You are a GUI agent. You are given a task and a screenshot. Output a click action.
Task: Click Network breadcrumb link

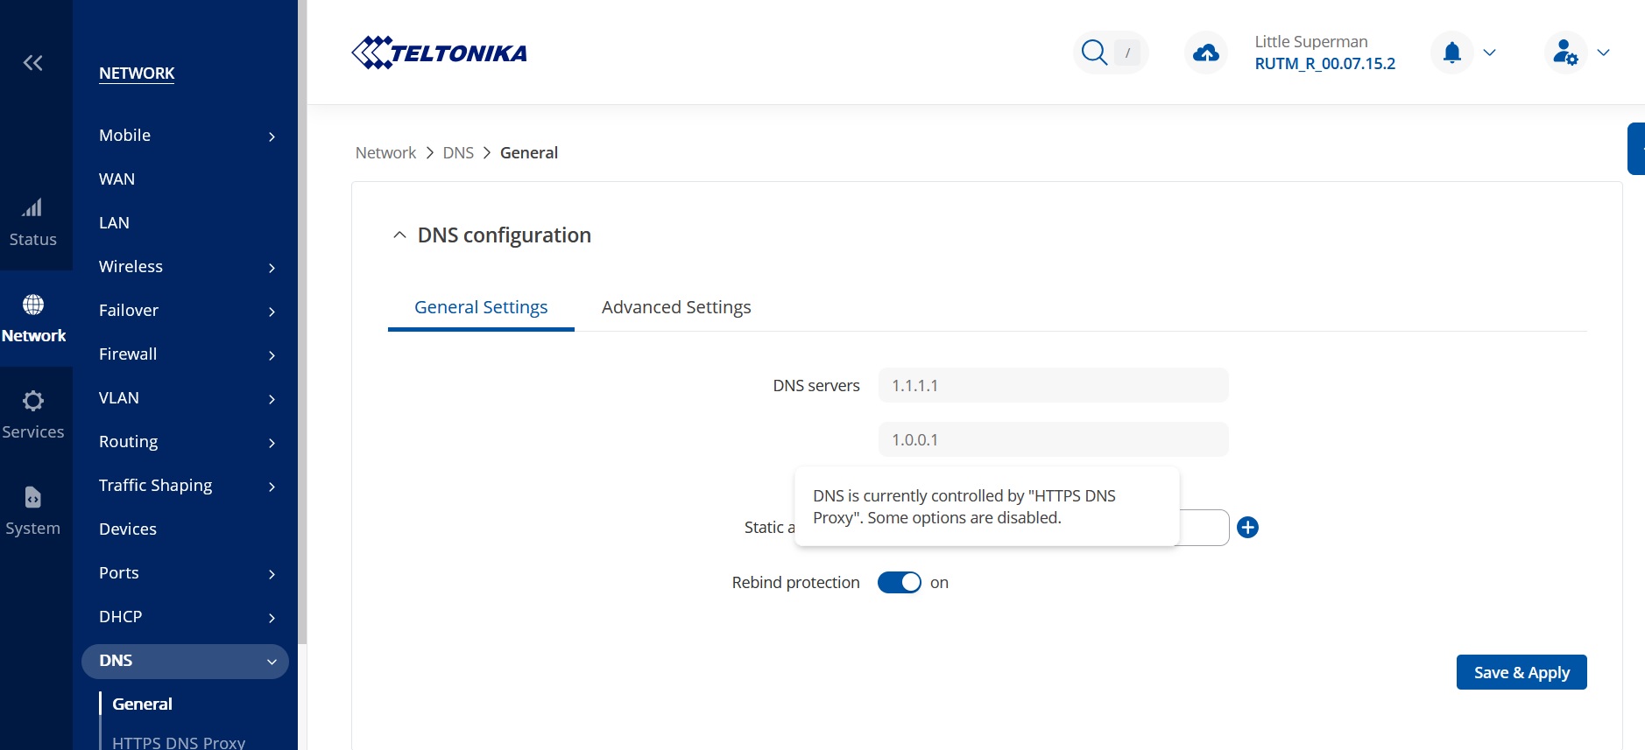(x=385, y=153)
